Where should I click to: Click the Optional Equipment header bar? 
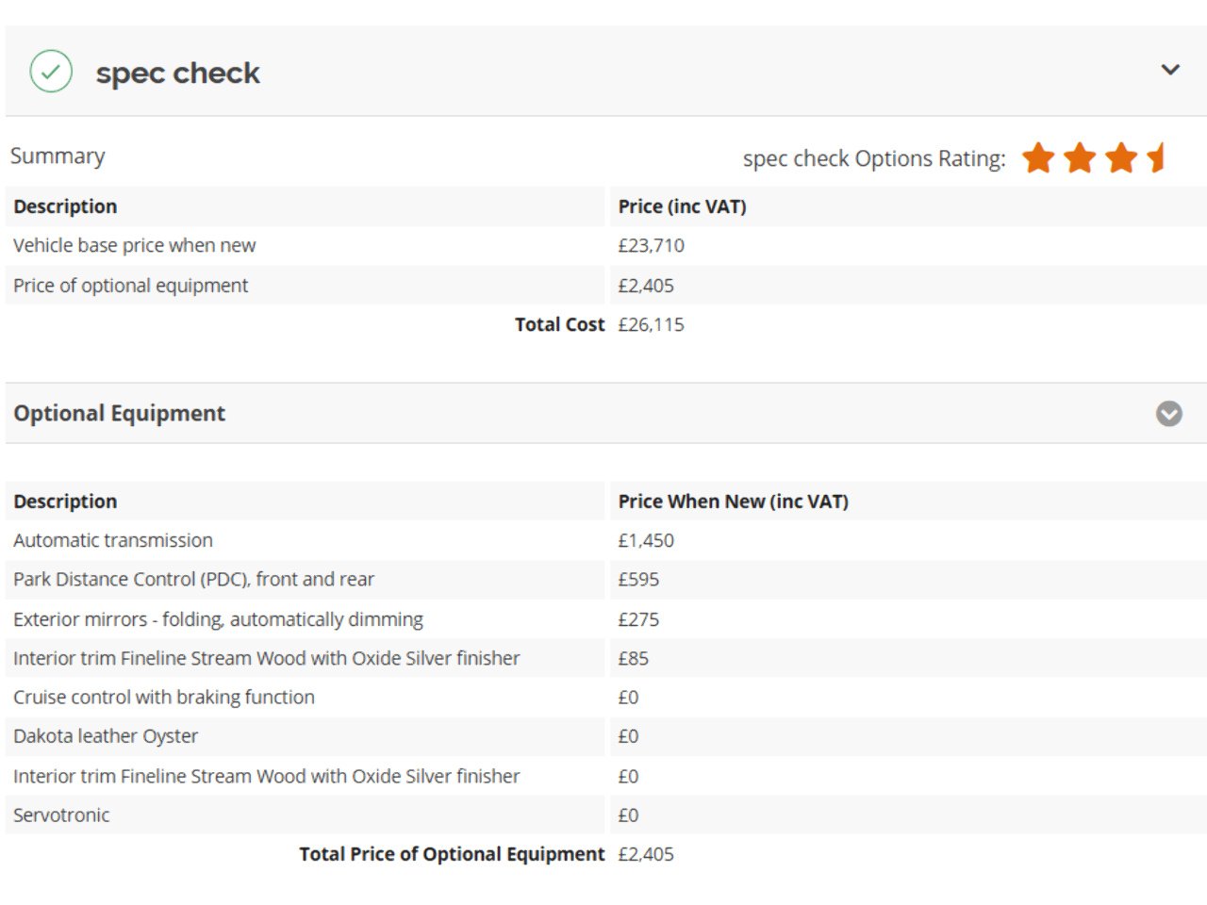[x=606, y=413]
